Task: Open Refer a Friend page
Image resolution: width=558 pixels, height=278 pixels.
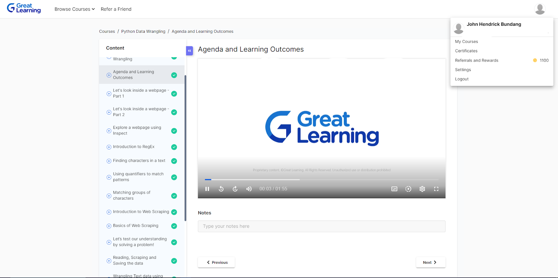Action: coord(116,9)
